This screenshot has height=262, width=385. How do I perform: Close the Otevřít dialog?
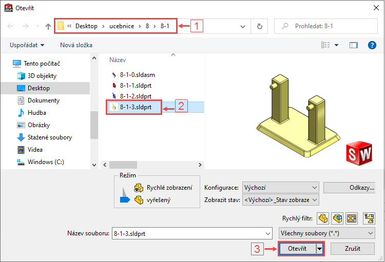(x=376, y=8)
